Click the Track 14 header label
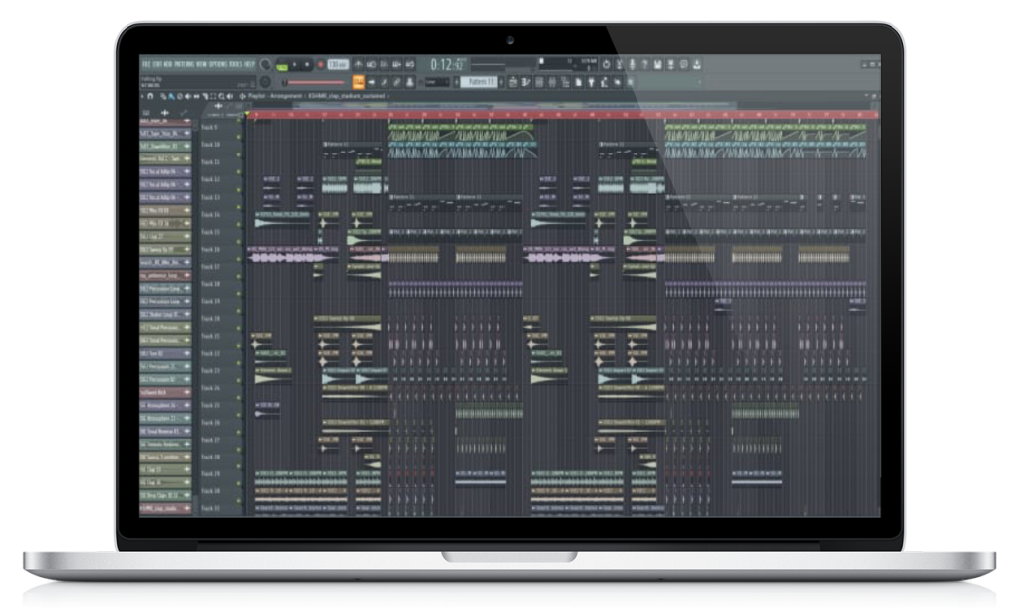The height and width of the screenshot is (612, 1020). tap(211, 214)
